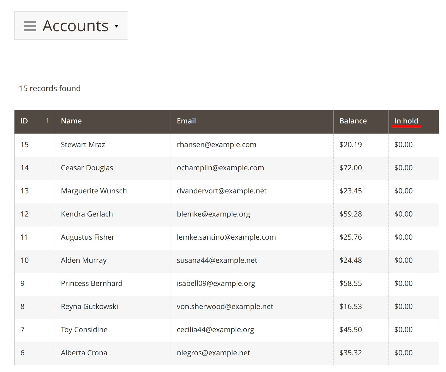
Task: Open Princess Bernhard's account record
Action: pos(92,283)
